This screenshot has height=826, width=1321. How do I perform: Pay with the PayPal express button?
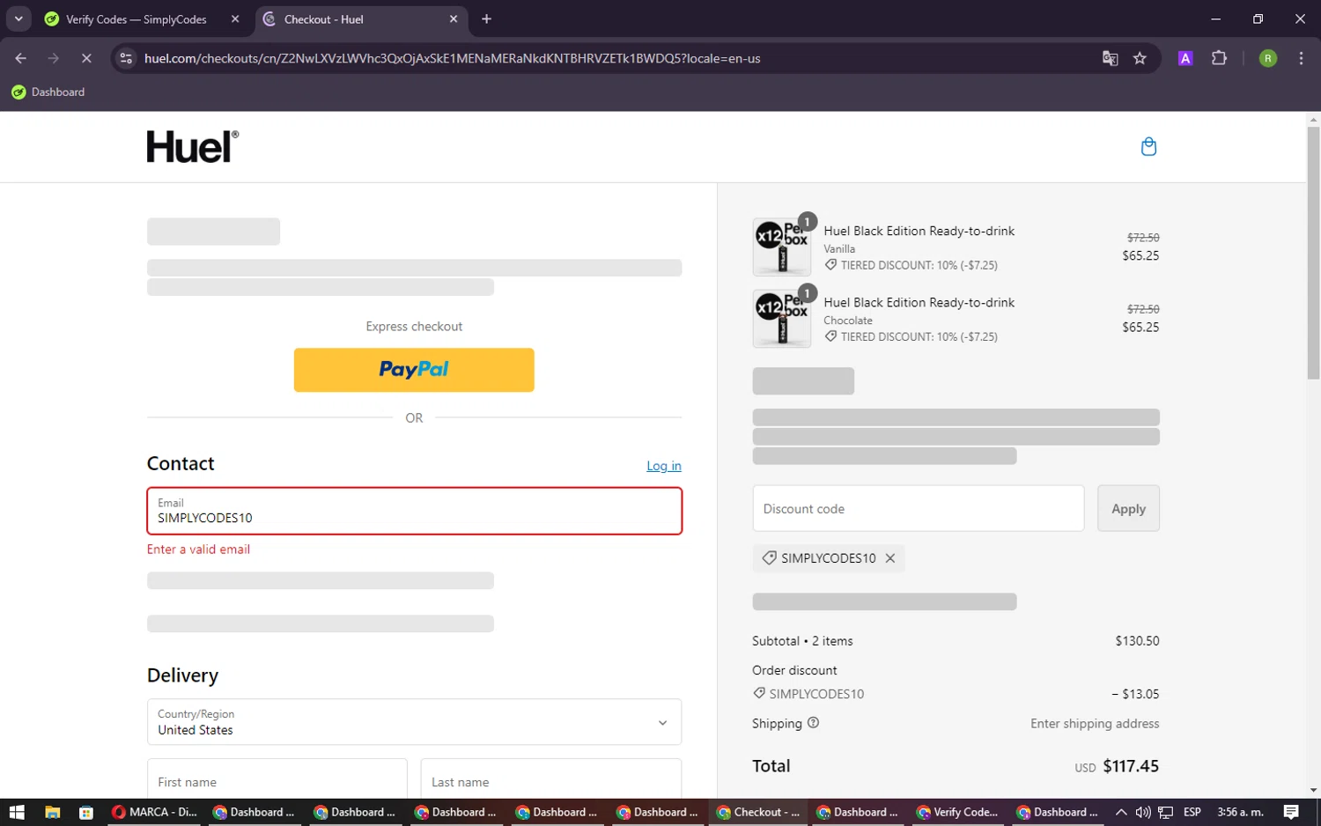point(414,370)
